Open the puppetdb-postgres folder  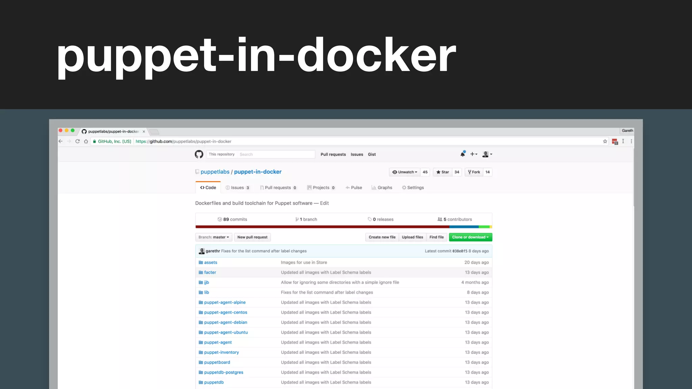pos(224,372)
